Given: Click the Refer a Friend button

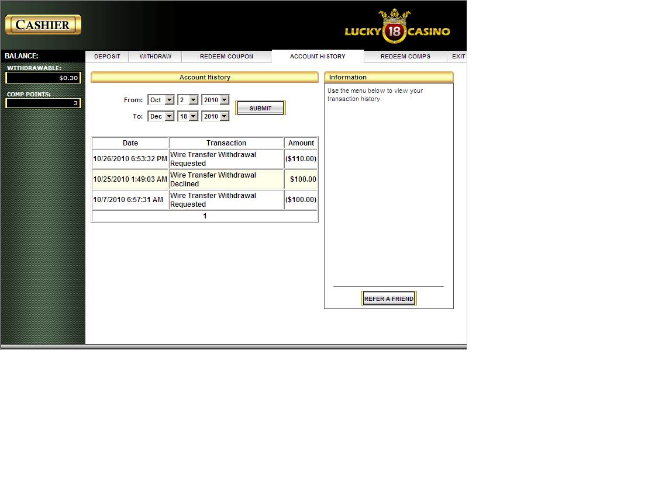Looking at the screenshot, I should [x=389, y=299].
